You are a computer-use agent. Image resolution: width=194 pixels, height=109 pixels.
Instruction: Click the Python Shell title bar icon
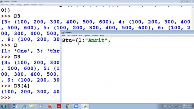point(2,2)
